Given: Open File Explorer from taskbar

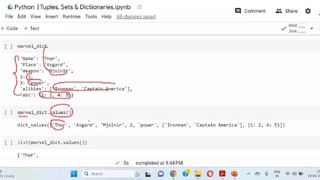Looking at the screenshot, I should coord(198,174).
